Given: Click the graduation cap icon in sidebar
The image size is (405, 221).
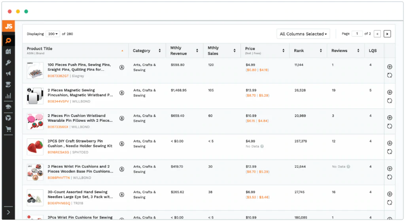Looking at the screenshot, I should pos(8,107).
